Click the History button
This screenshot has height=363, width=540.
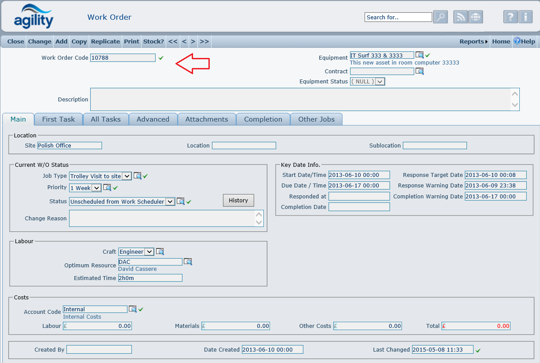pyautogui.click(x=238, y=201)
